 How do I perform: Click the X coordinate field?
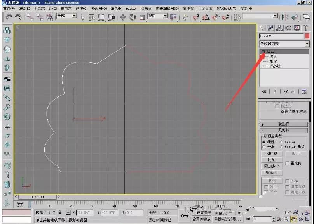[84, 213]
